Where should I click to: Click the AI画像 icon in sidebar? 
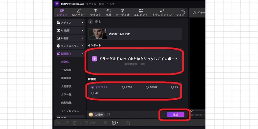(58, 38)
